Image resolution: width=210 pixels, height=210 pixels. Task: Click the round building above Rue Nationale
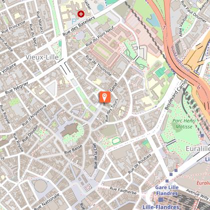click(40, 186)
